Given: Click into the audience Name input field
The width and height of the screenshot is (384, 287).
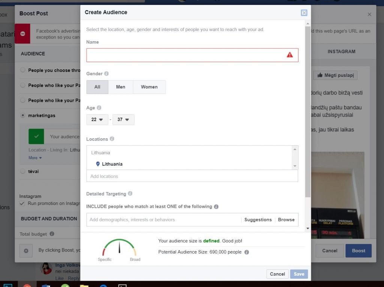Looking at the screenshot, I should (x=192, y=55).
